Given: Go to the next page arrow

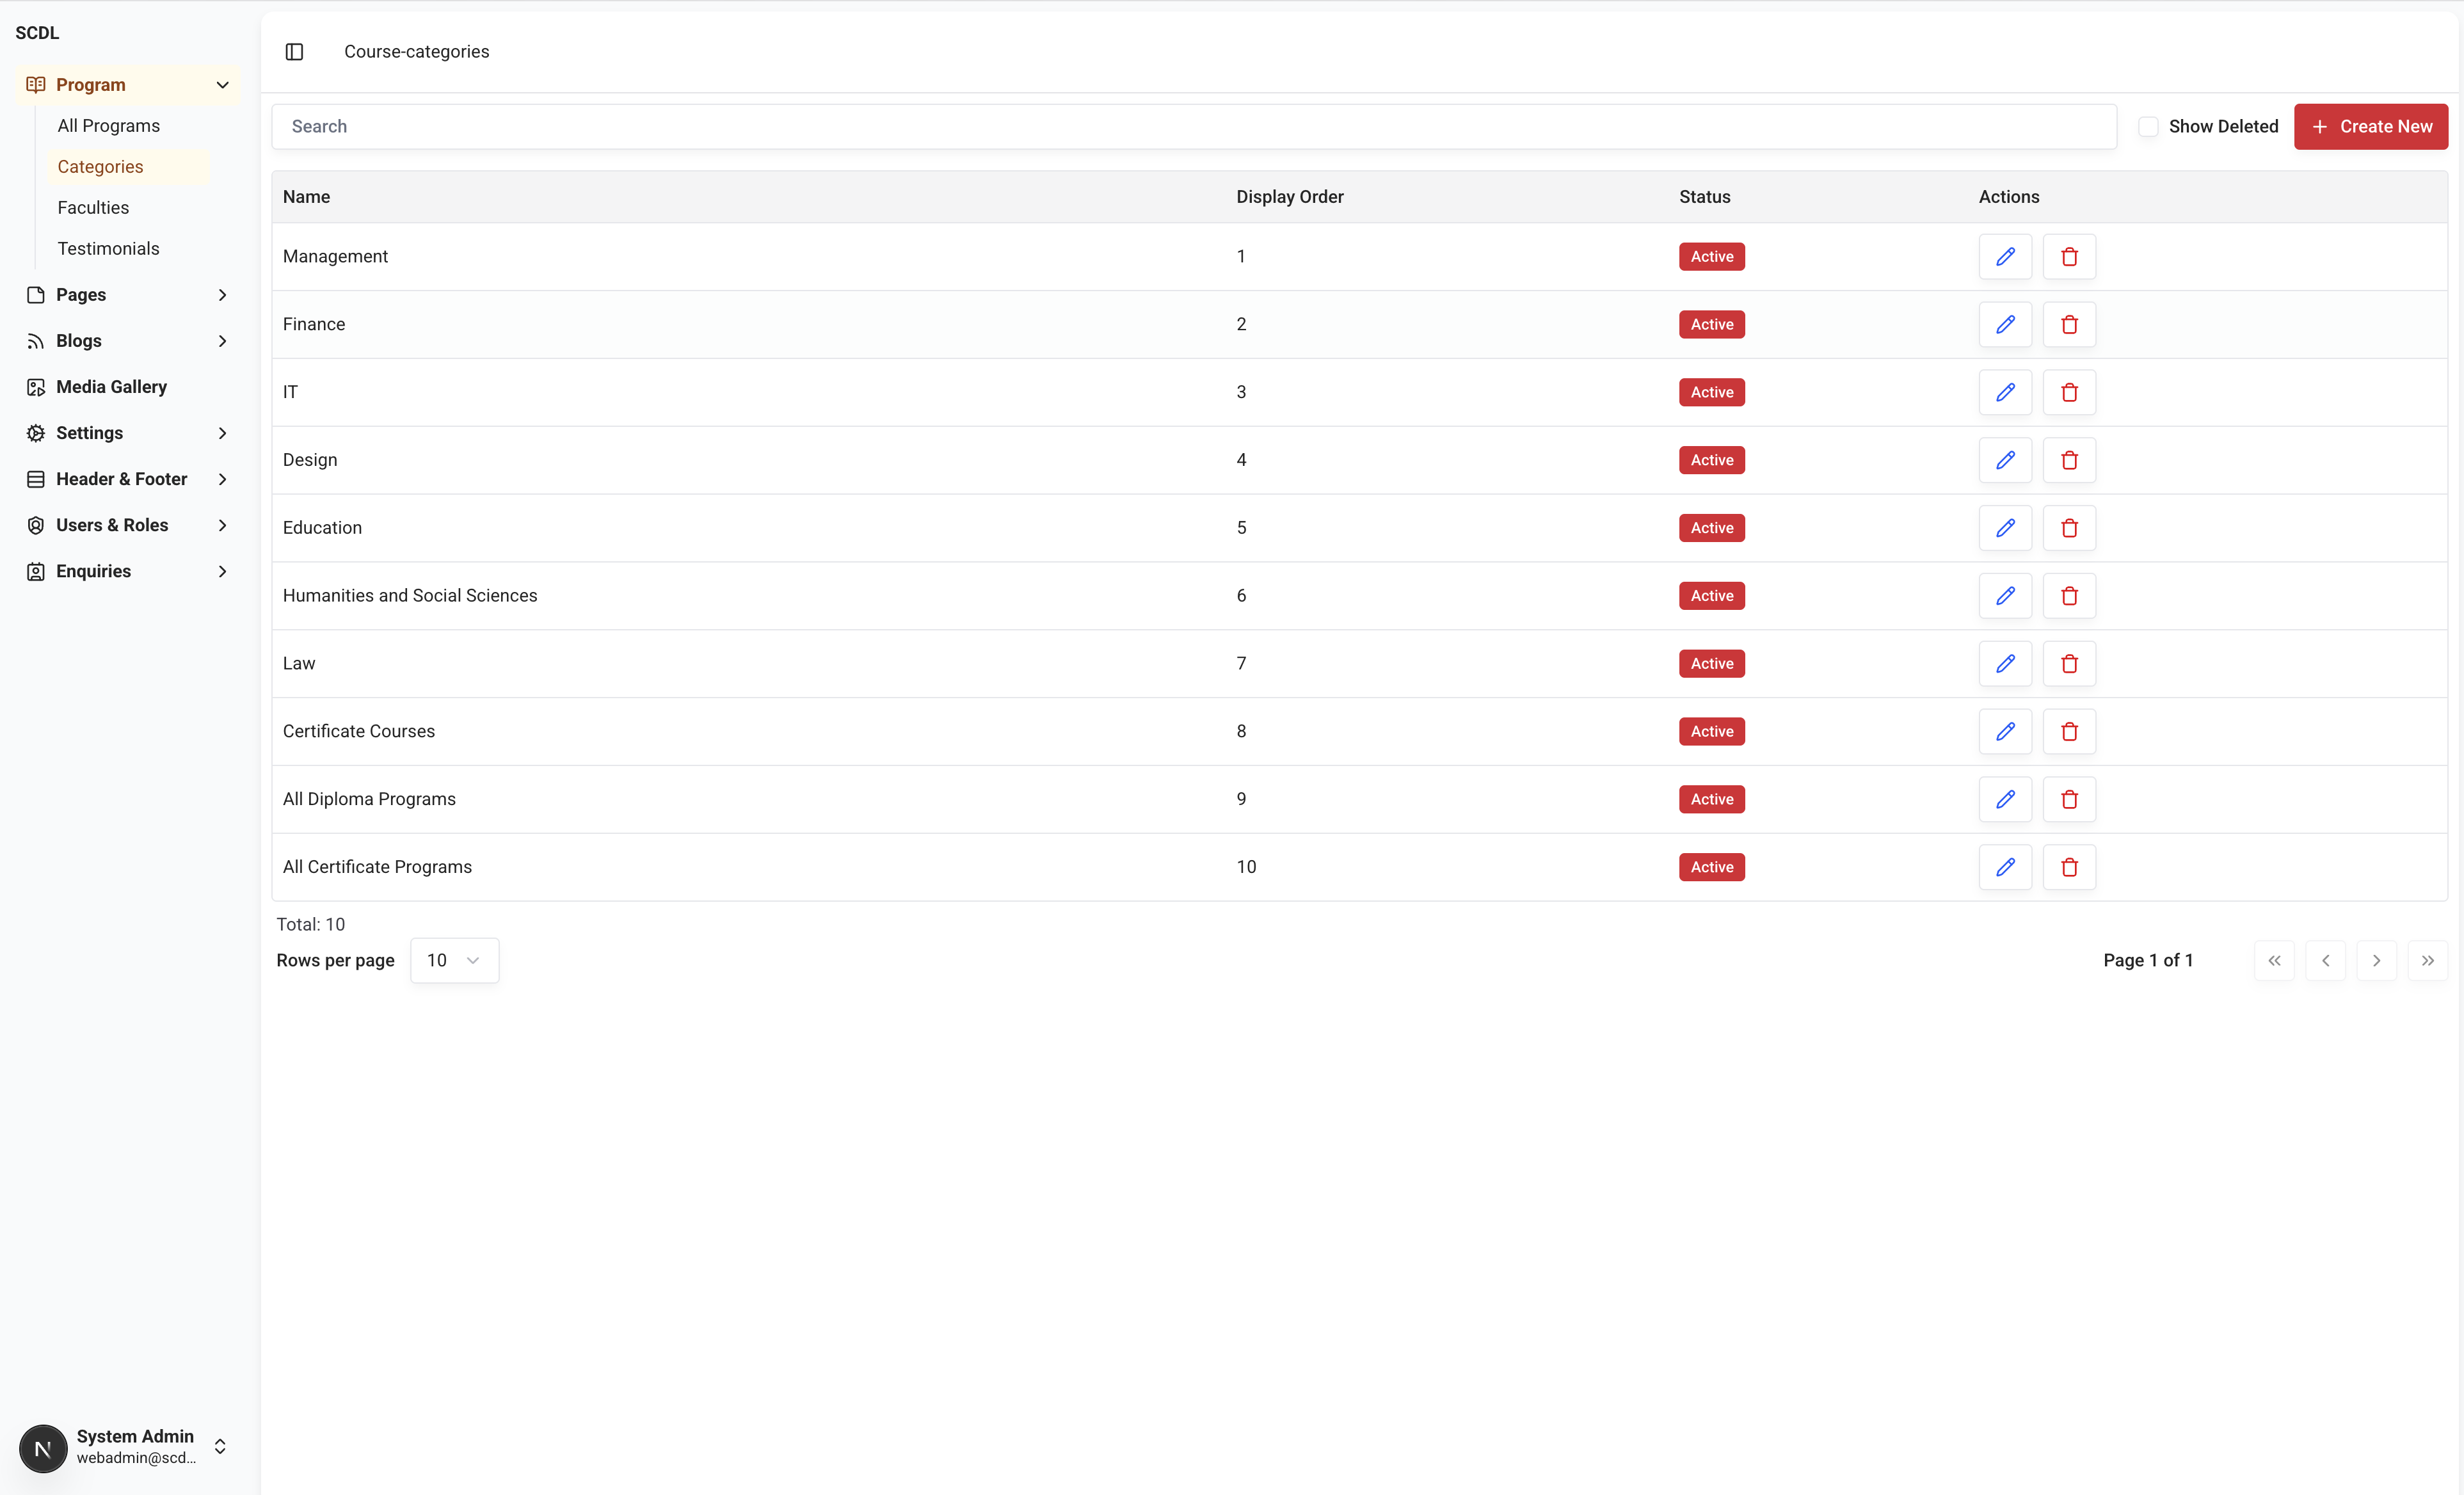Looking at the screenshot, I should (2376, 960).
